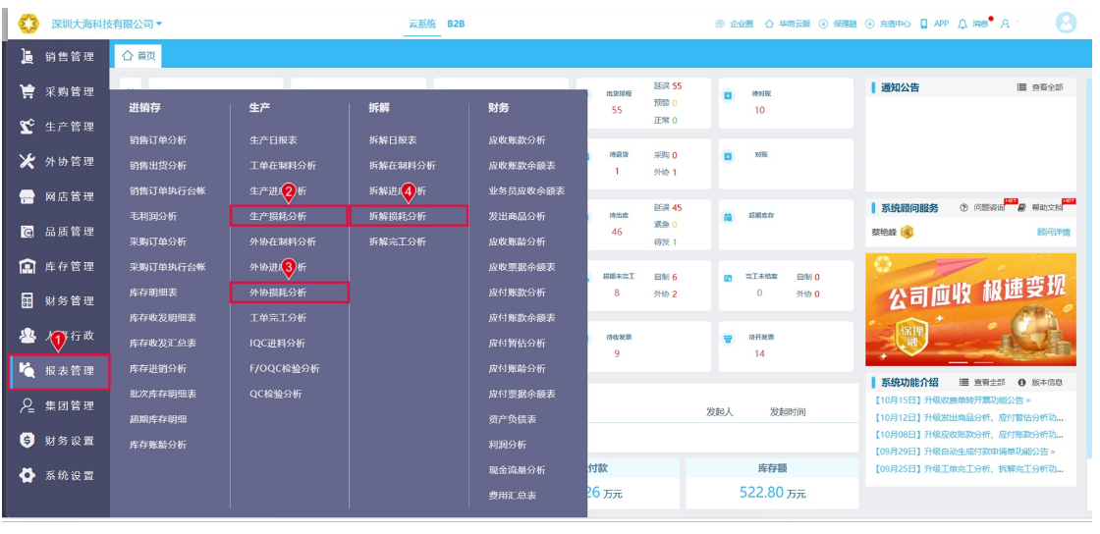Click the 待收发票 count 9
The height and width of the screenshot is (534, 1100).
point(617,353)
